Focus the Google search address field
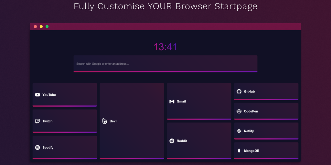 point(165,63)
